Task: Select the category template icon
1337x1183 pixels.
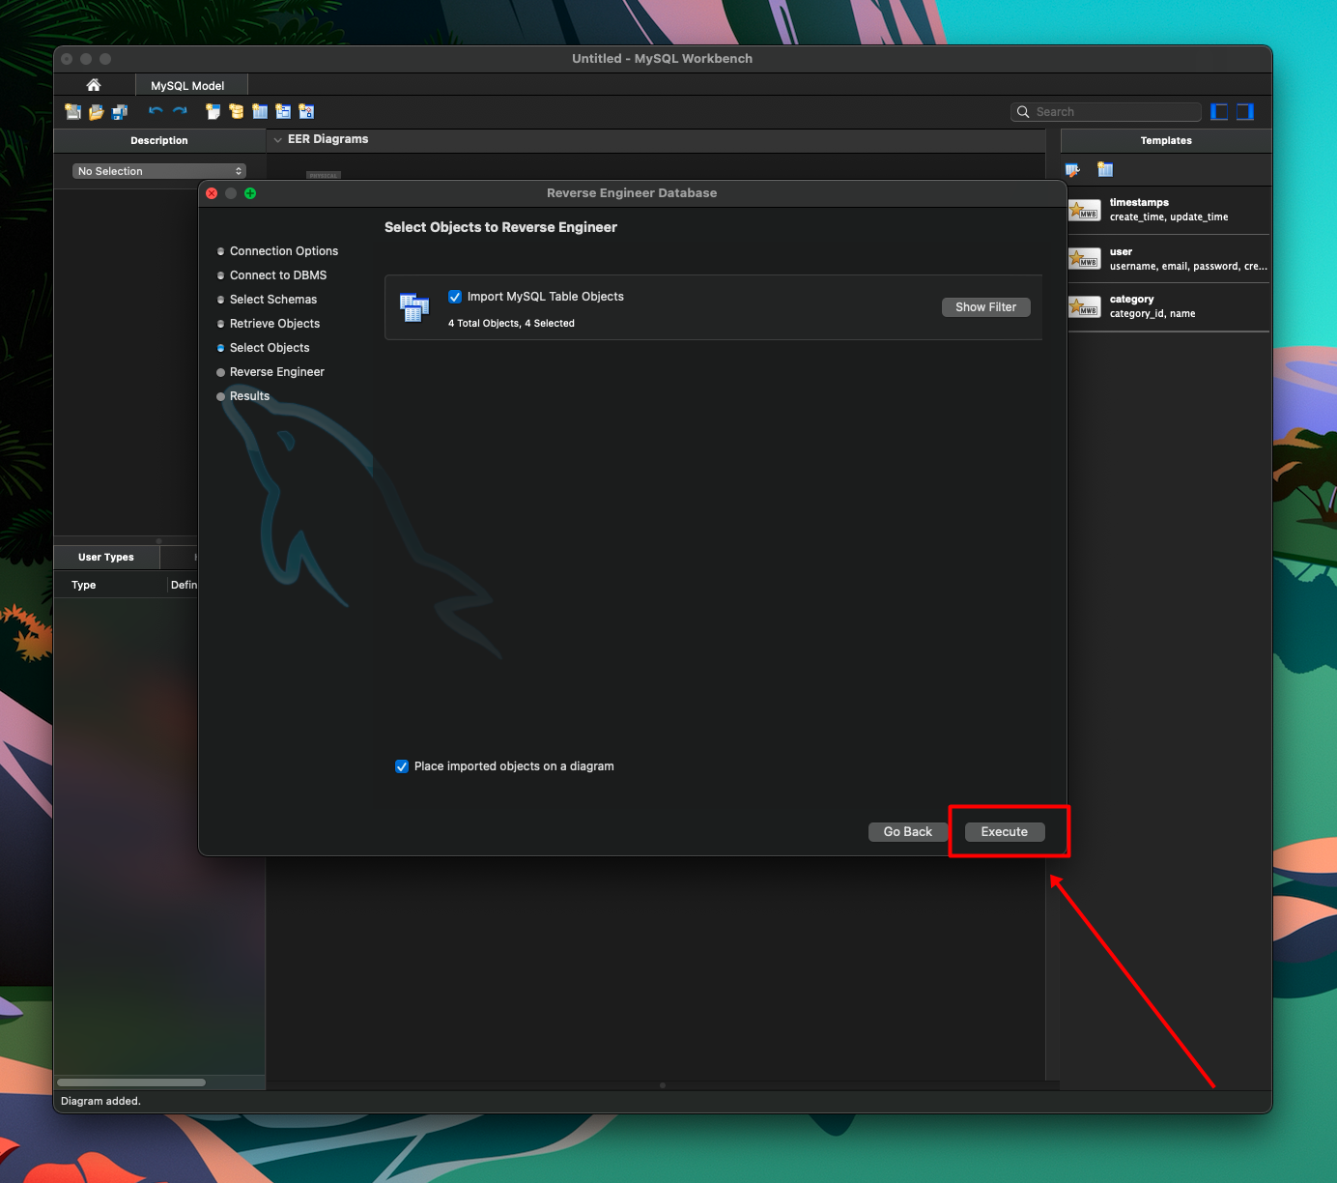Action: coord(1084,306)
